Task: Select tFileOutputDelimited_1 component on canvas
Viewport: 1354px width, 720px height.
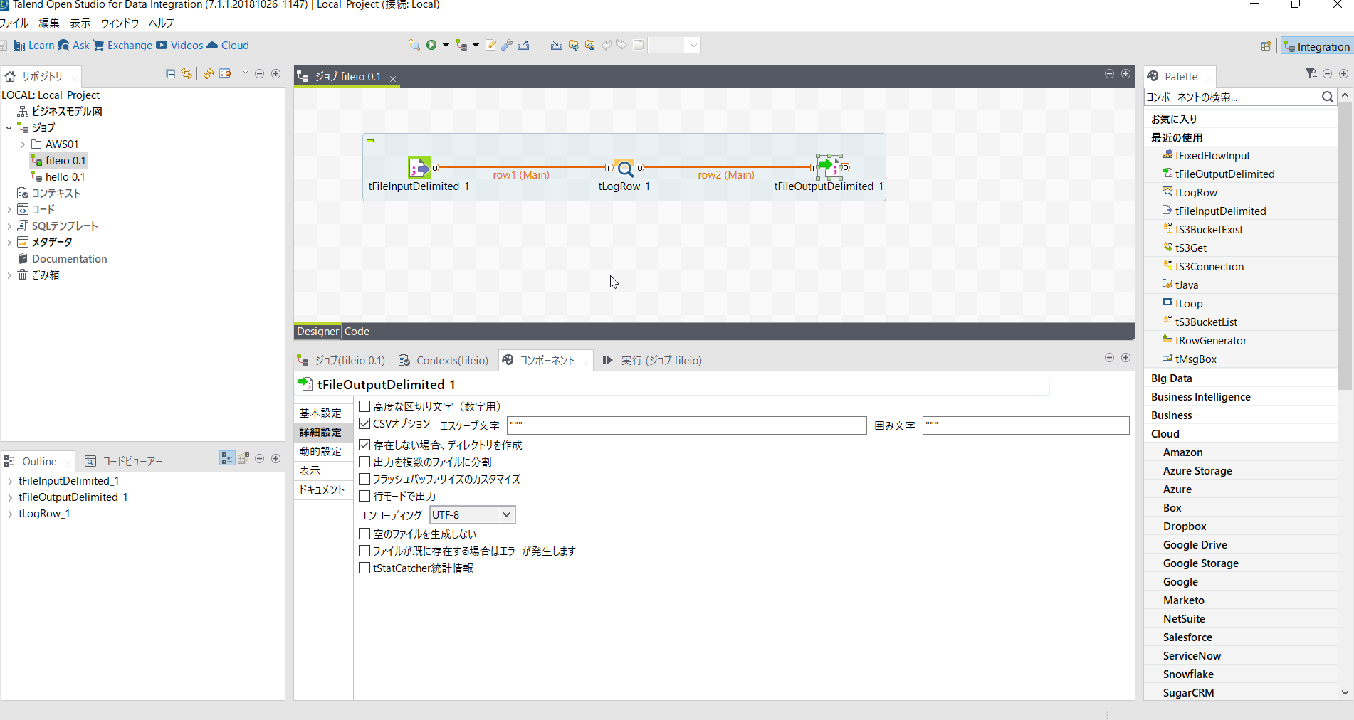Action: (x=829, y=168)
